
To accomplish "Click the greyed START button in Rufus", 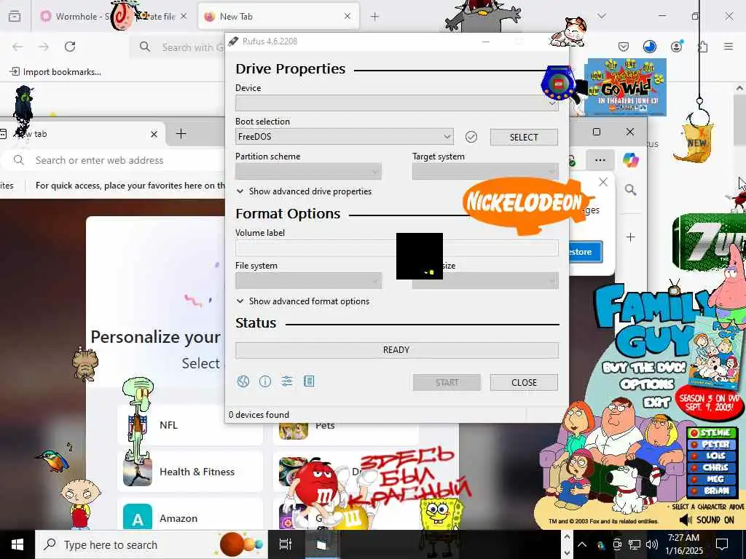I will point(447,383).
